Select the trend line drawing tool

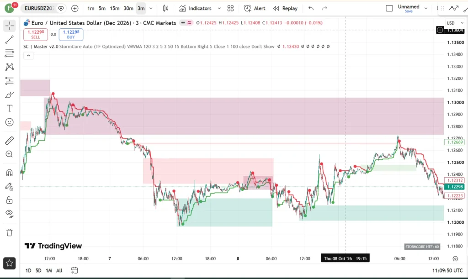(x=10, y=39)
